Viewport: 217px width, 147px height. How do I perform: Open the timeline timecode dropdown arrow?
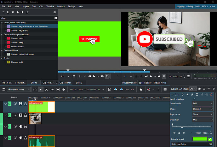[x=103, y=90]
